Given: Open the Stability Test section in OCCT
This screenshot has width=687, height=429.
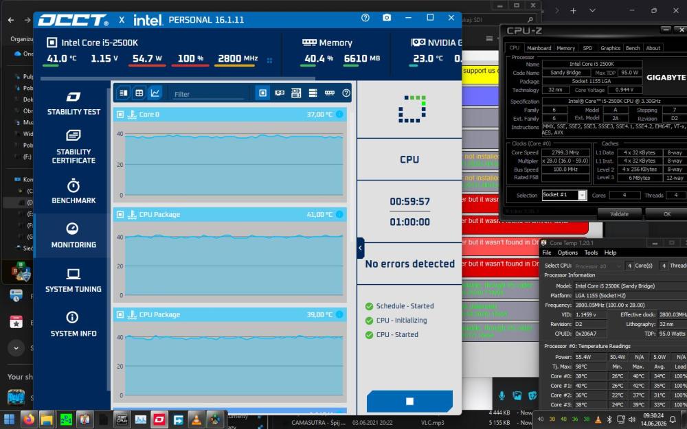Looking at the screenshot, I should 74,104.
